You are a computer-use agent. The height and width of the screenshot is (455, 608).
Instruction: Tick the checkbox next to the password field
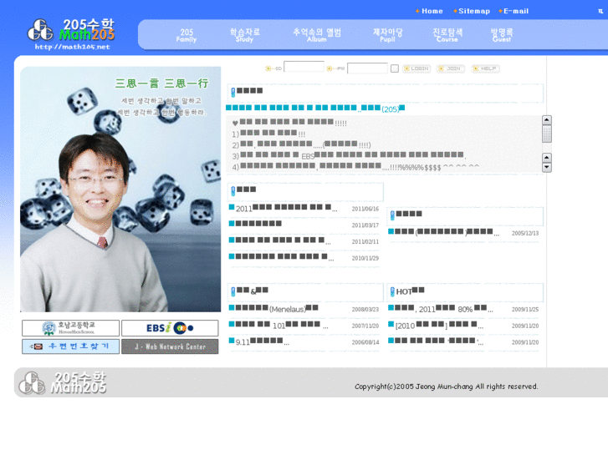point(395,68)
